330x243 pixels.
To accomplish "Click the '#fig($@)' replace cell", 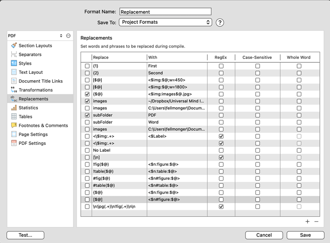I will coord(120,178).
